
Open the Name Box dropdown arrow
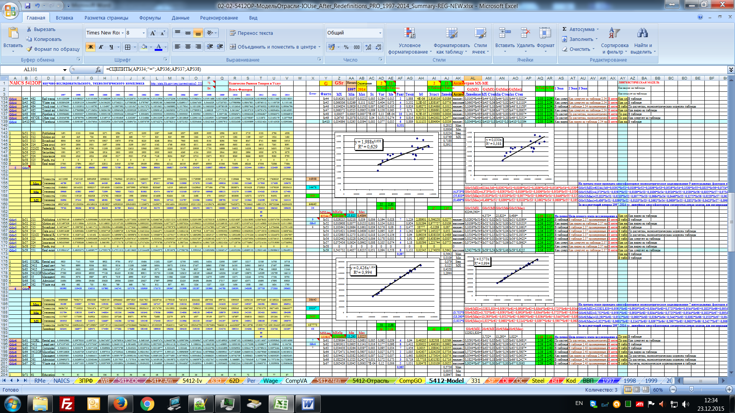65,70
